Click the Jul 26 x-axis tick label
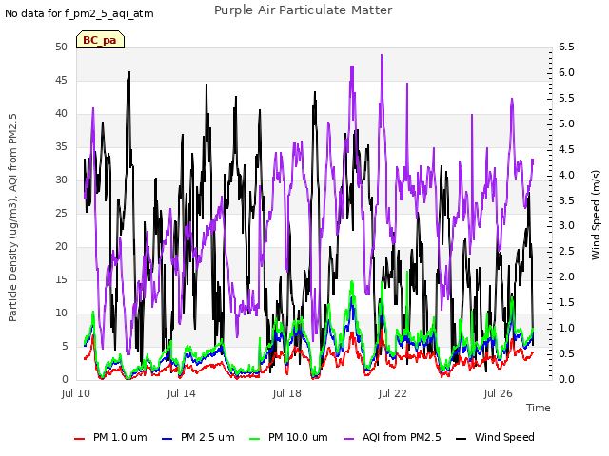The height and width of the screenshot is (456, 609). pos(499,393)
